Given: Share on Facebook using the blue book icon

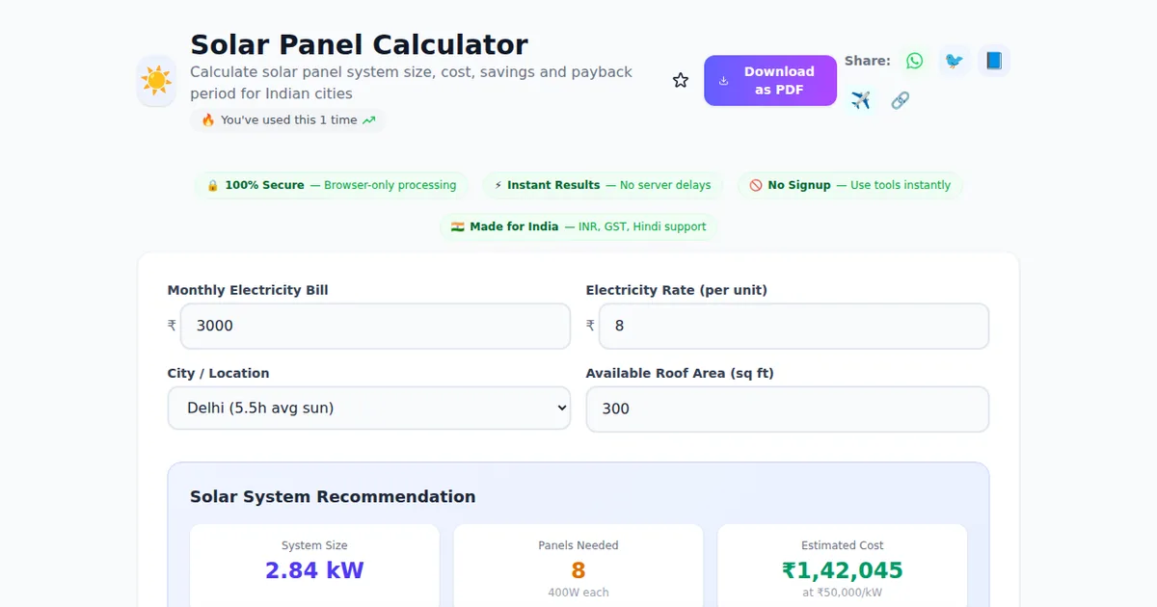Looking at the screenshot, I should 994,61.
